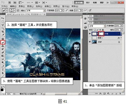Select the Eraser tool

click(x=3, y=52)
